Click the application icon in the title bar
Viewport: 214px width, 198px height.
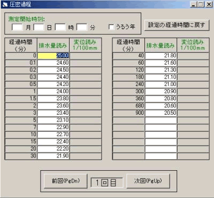(x=5, y=4)
